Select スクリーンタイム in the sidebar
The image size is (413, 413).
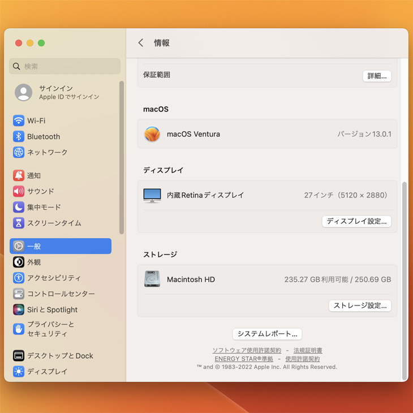tap(61, 223)
